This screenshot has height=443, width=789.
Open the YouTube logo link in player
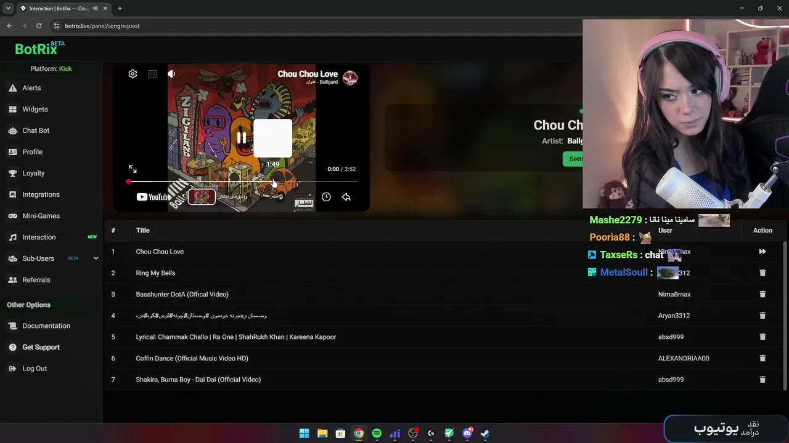[x=153, y=197]
